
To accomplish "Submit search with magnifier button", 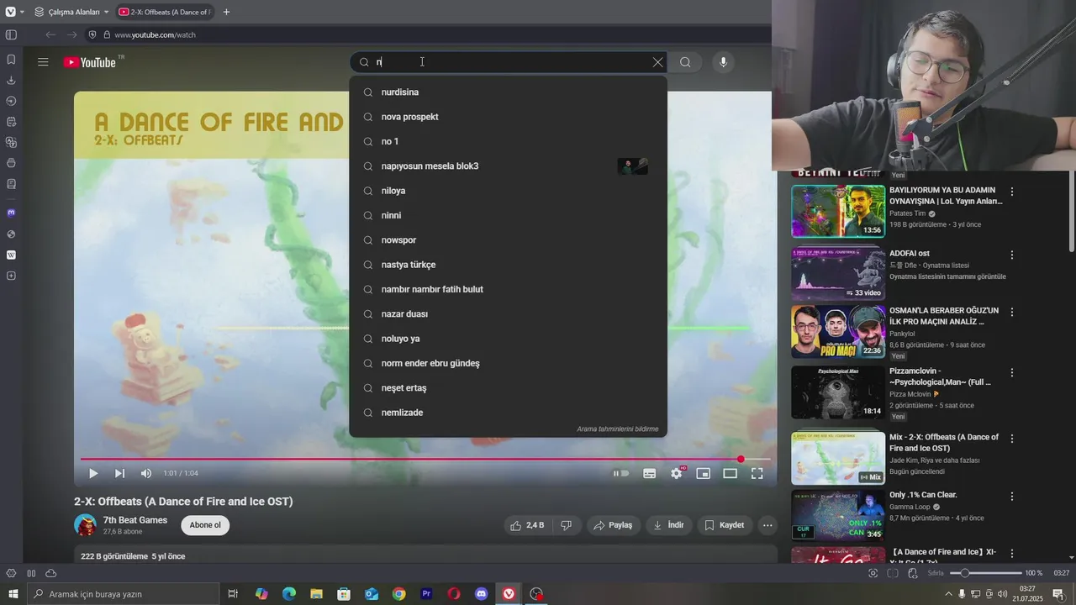I will 685,62.
